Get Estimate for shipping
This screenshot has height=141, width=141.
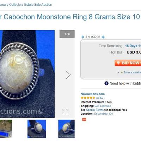point(103,106)
